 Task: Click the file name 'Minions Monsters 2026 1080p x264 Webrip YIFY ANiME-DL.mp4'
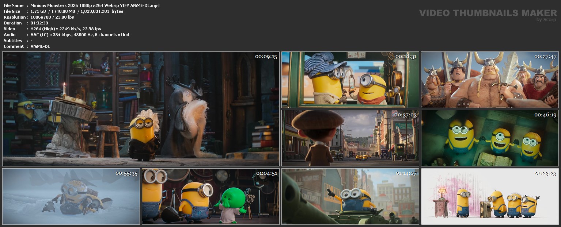pos(95,5)
